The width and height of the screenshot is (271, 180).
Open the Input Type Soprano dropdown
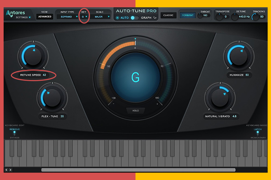[68, 17]
